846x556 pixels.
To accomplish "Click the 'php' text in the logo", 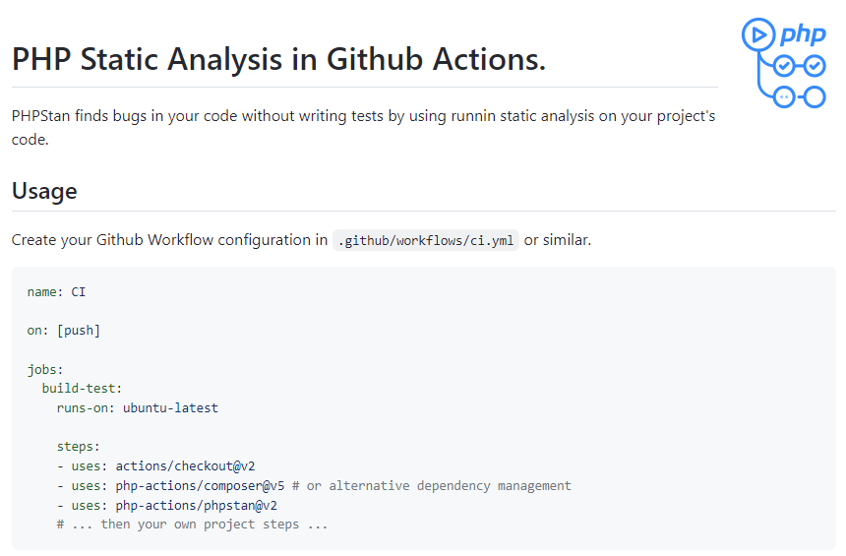I will pyautogui.click(x=803, y=35).
